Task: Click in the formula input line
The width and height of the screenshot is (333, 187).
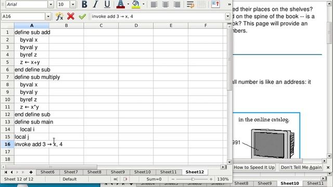Action: 158,16
